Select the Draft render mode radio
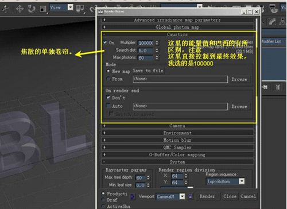The width and height of the screenshot is (287, 209). (x=103, y=200)
